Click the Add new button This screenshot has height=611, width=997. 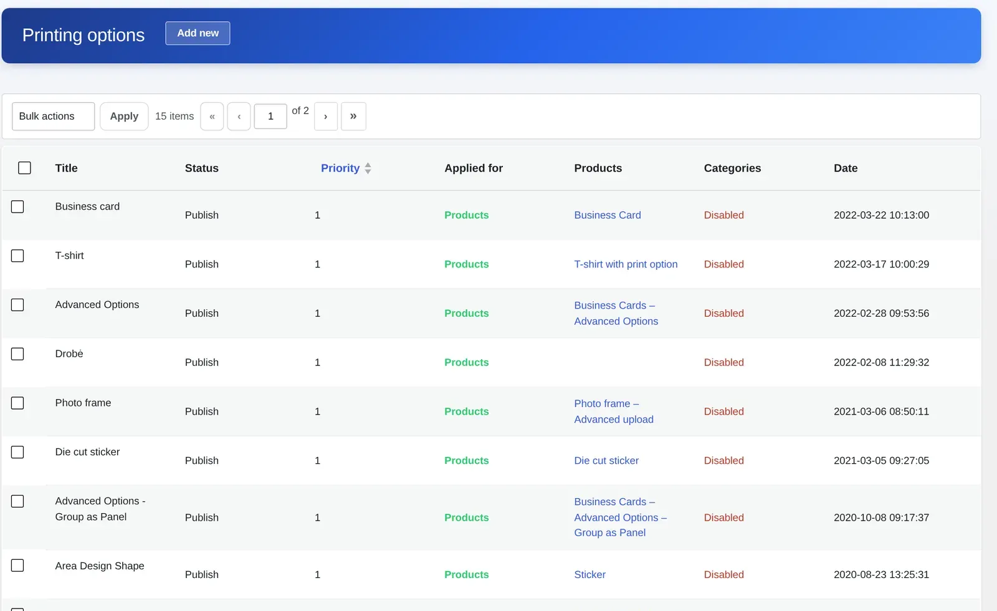tap(198, 33)
